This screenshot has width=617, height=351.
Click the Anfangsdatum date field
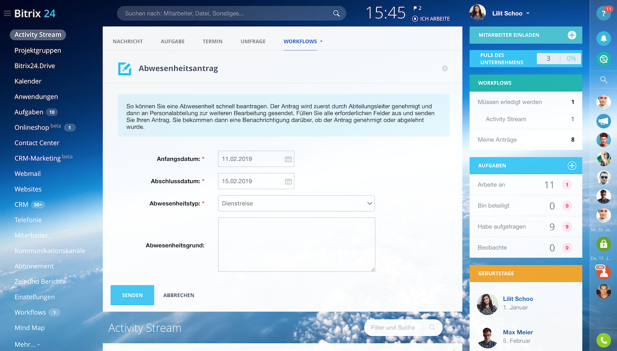pos(256,159)
